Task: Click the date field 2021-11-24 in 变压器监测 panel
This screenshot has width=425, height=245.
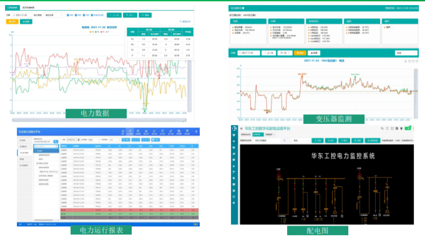Action: pos(248,53)
